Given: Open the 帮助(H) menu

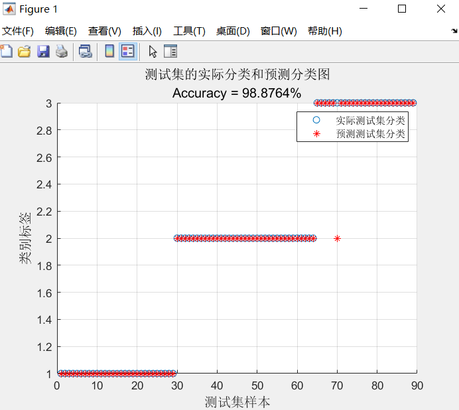Looking at the screenshot, I should coord(325,31).
